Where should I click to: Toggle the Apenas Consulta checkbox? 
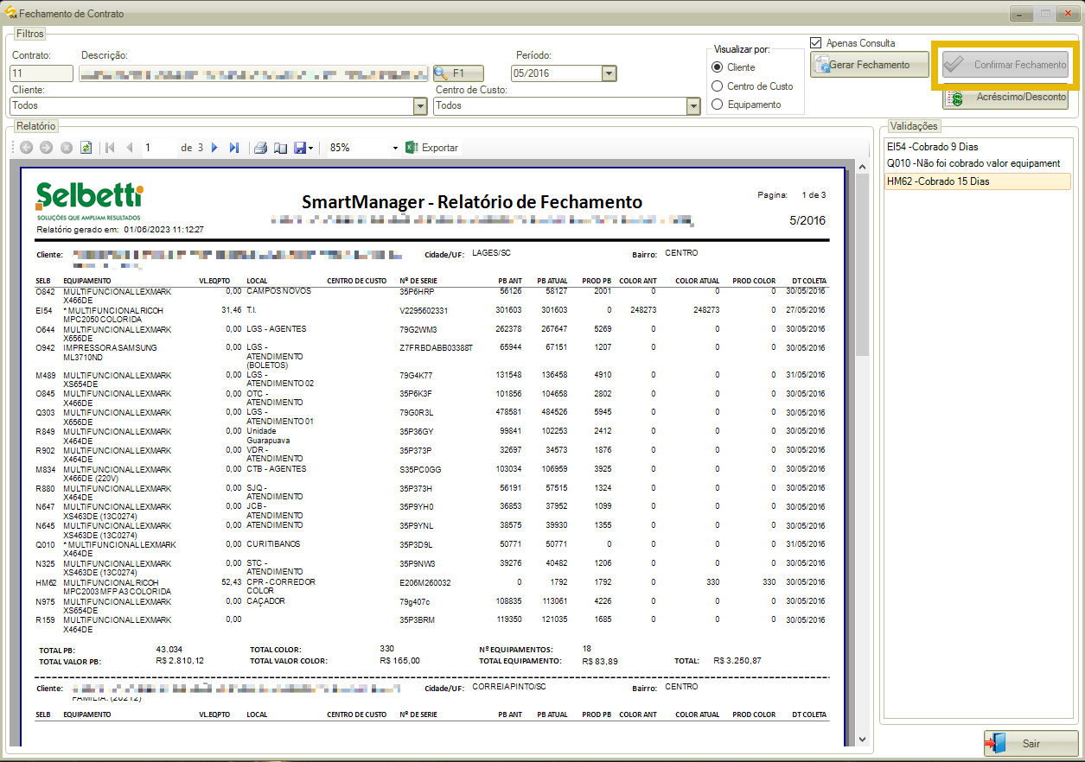pyautogui.click(x=815, y=42)
